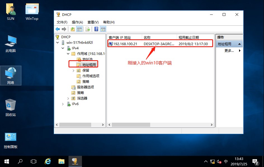
Task: Click the Back arrow in DHCP toolbar
Action: point(58,29)
